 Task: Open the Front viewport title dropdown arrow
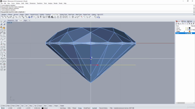(12, 23)
